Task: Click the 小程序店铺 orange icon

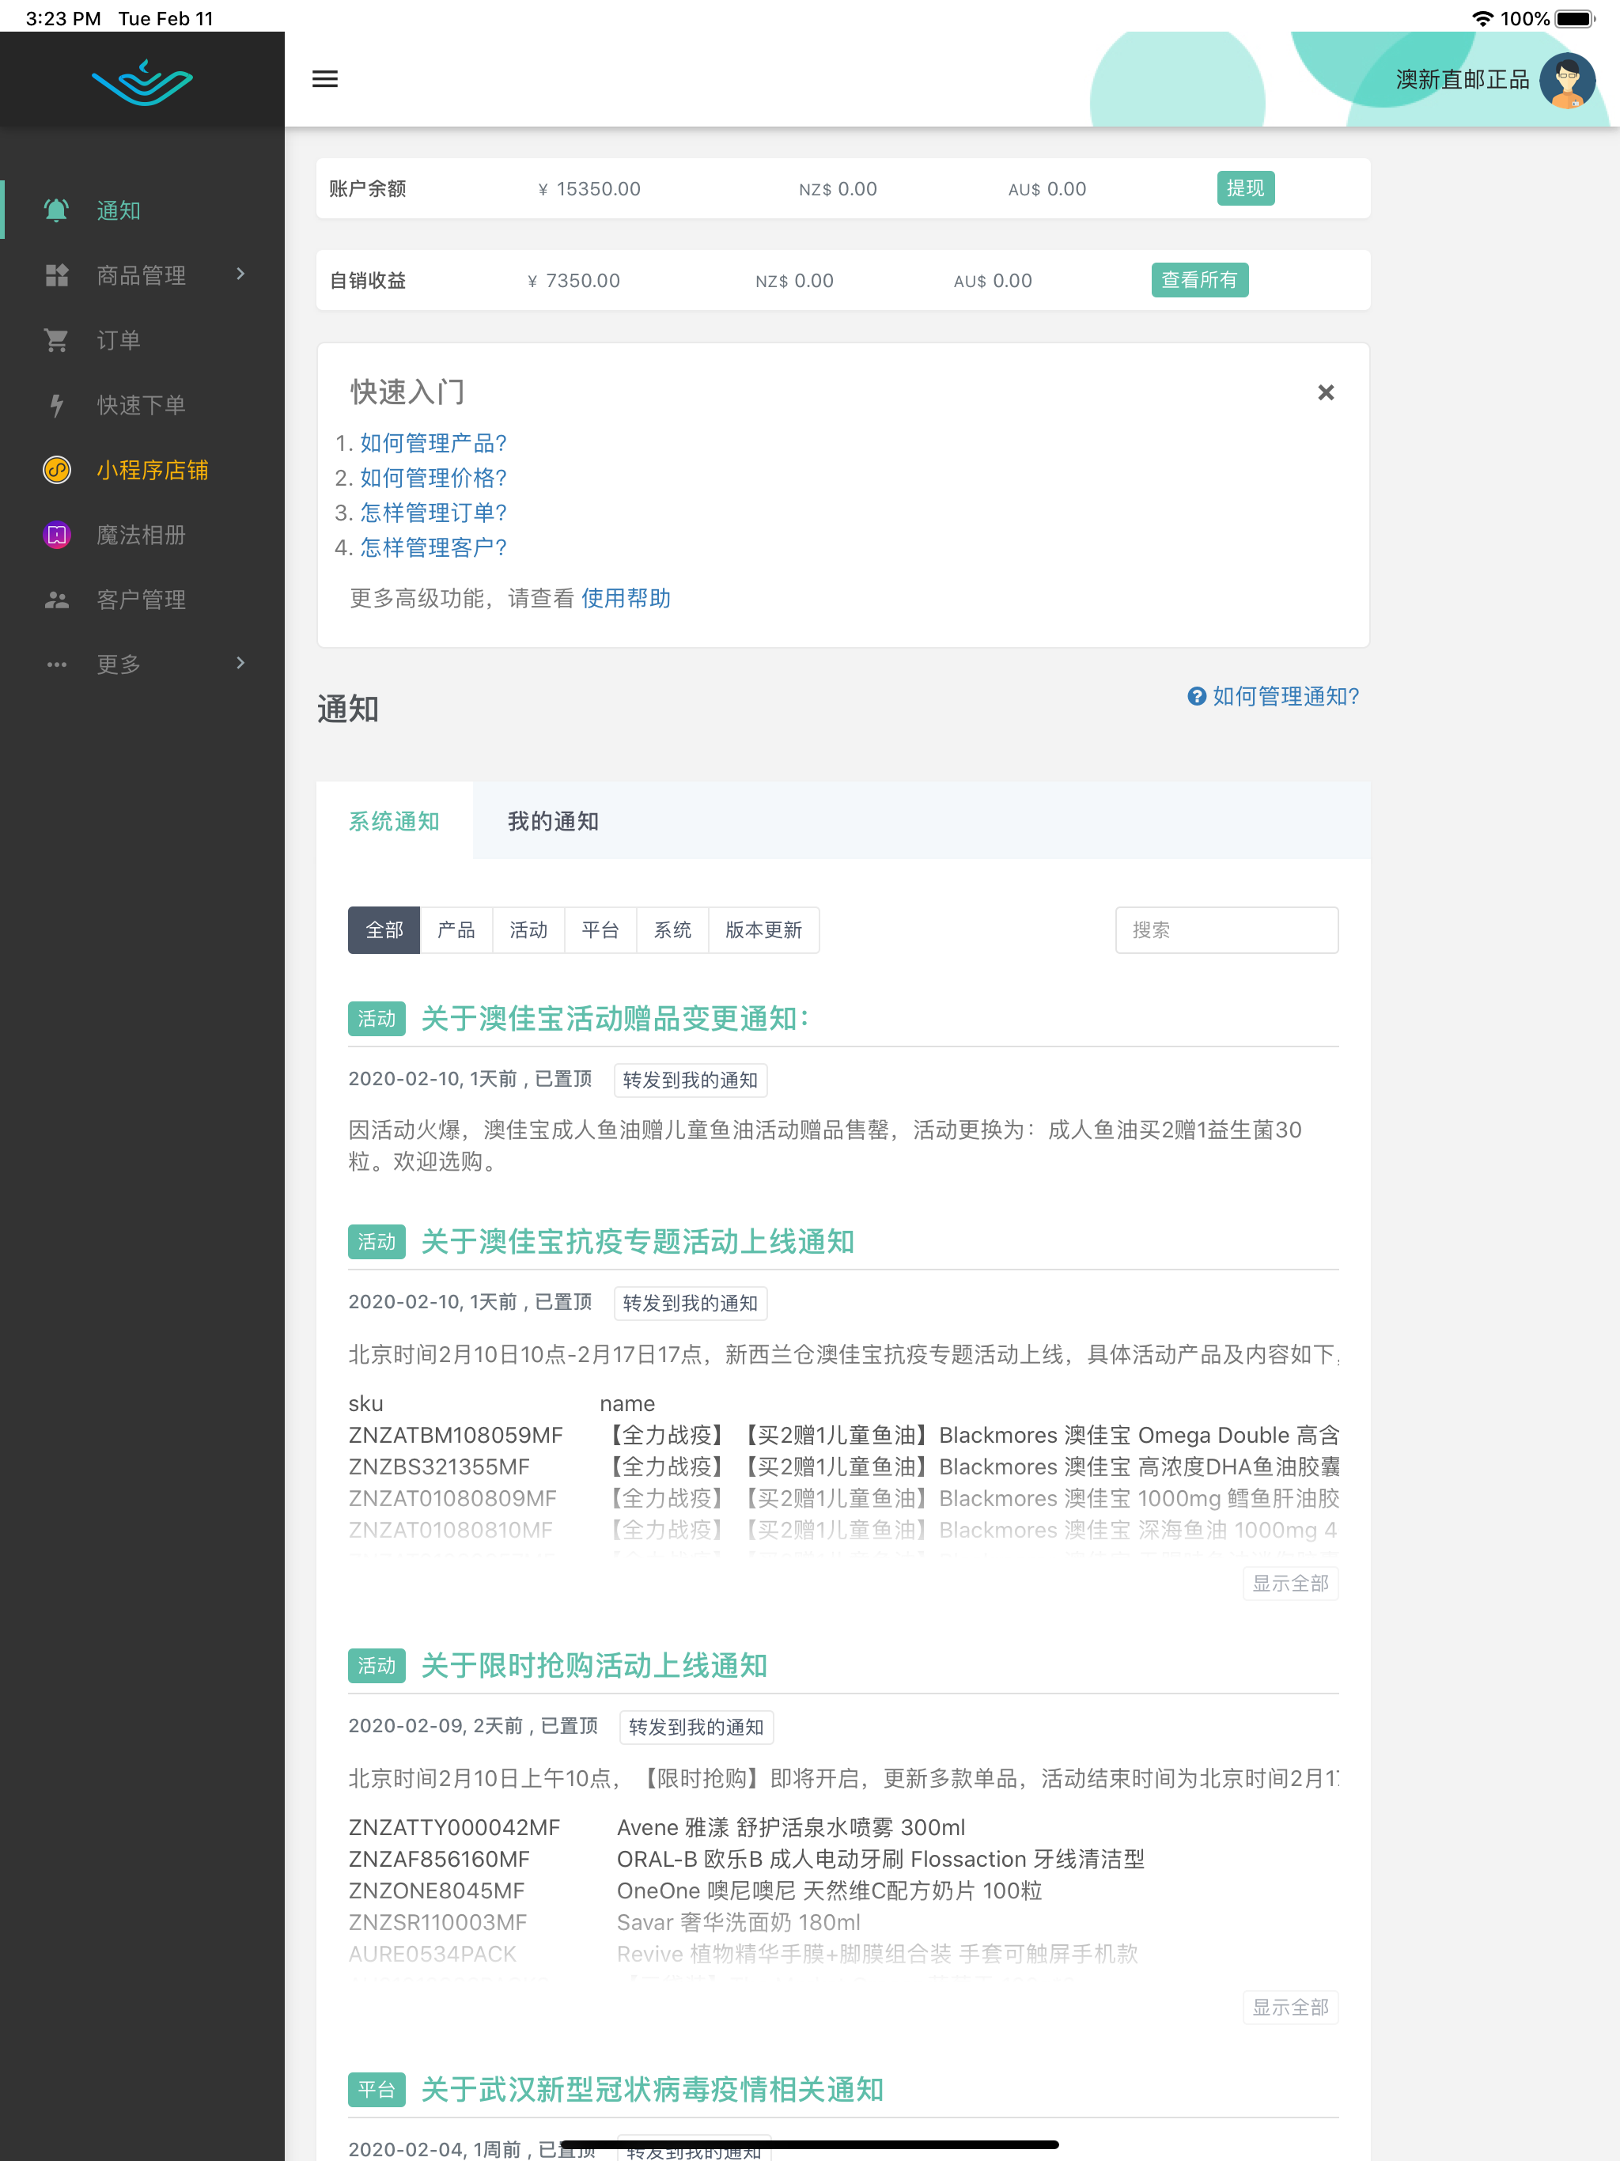Action: click(x=57, y=470)
